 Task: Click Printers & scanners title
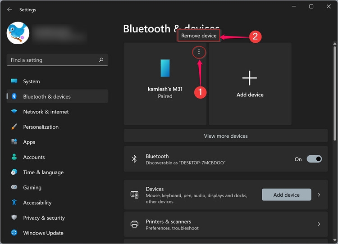pyautogui.click(x=169, y=221)
